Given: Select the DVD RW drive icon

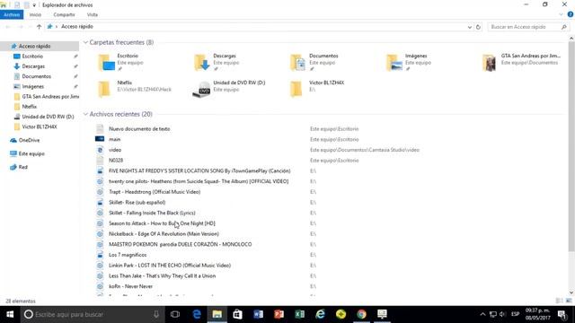Looking at the screenshot, I should 201,90.
